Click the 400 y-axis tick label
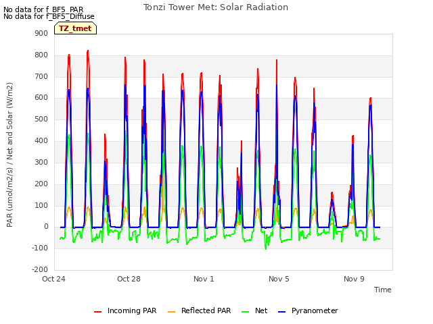Image resolution: width=433 pixels, height=324 pixels. (x=41, y=141)
